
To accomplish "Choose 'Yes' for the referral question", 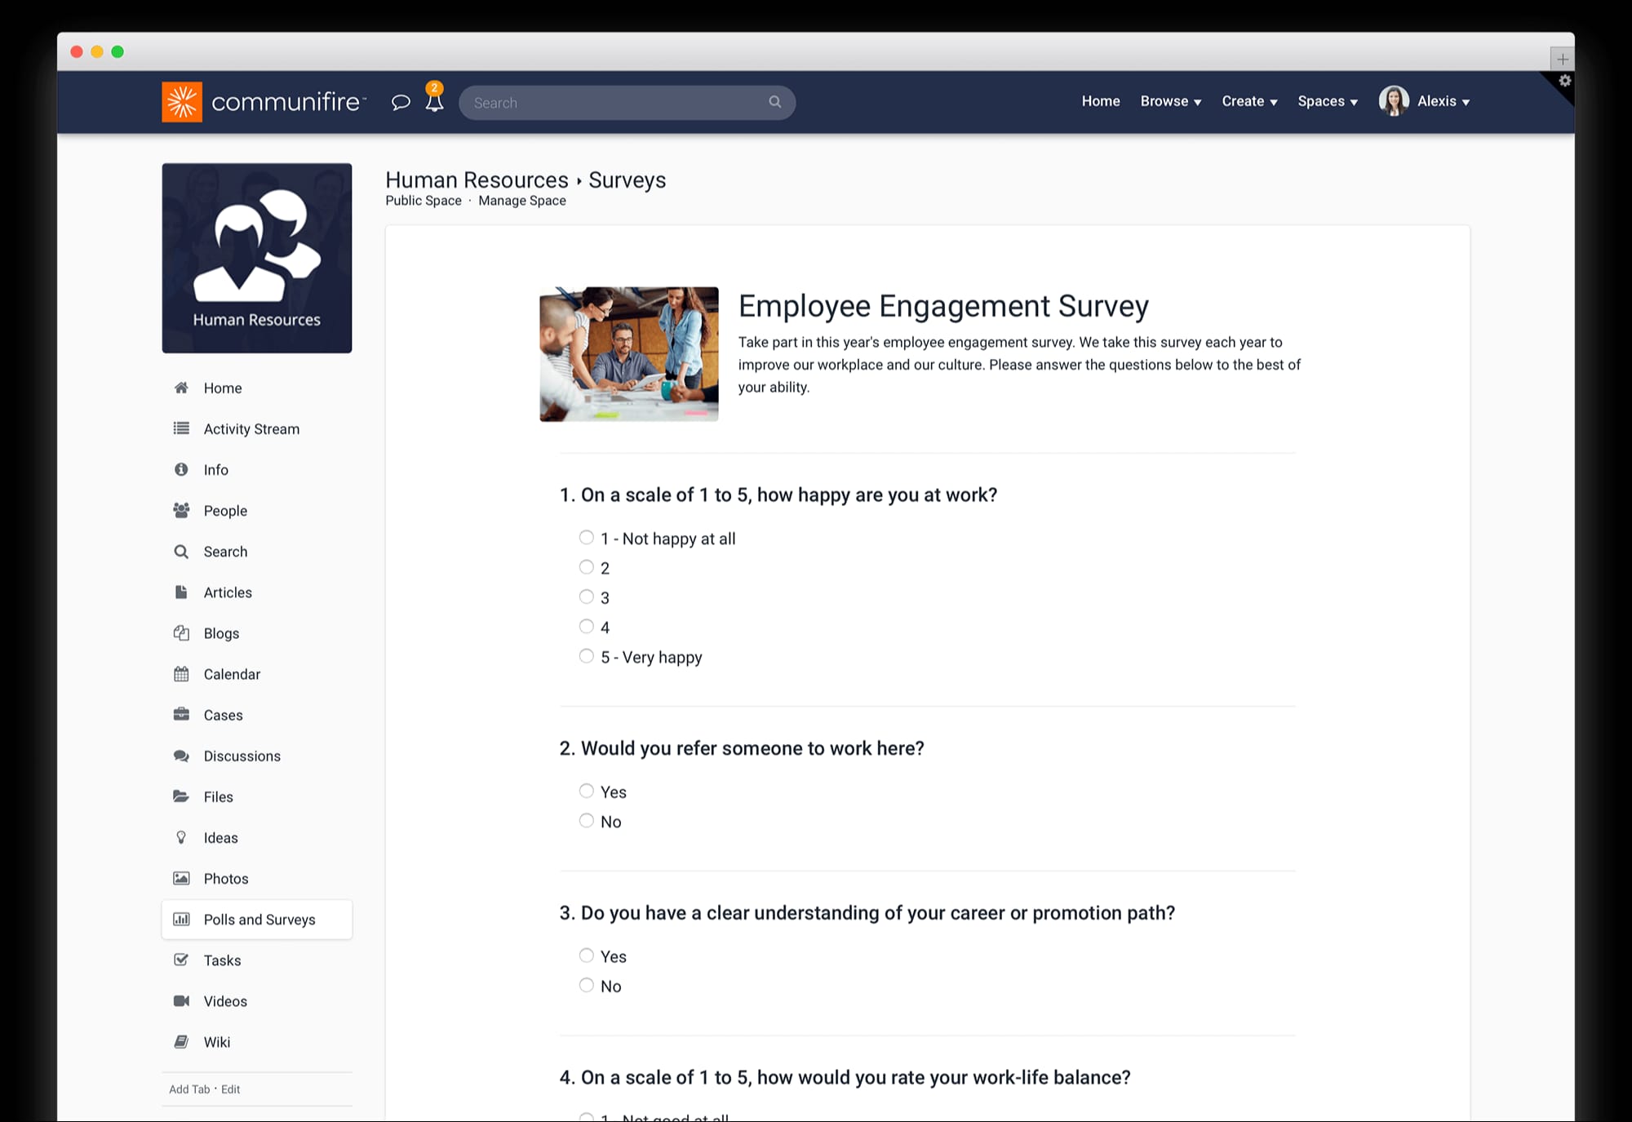I will 586,790.
